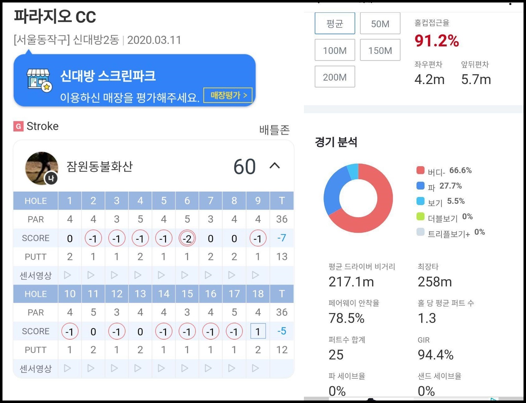Play sensor video for hole 9
Screen dimensions: 526x403
[x=255, y=275]
